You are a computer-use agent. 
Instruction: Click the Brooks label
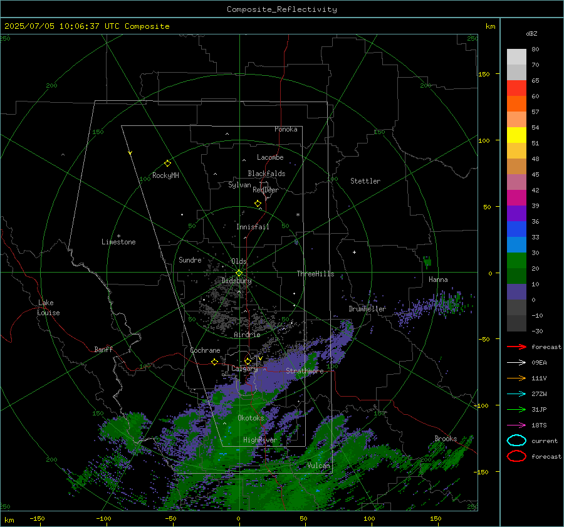446,439
